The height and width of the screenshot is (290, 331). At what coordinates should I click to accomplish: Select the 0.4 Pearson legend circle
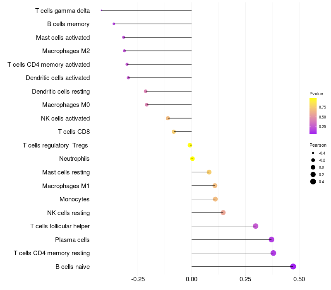point(313,181)
